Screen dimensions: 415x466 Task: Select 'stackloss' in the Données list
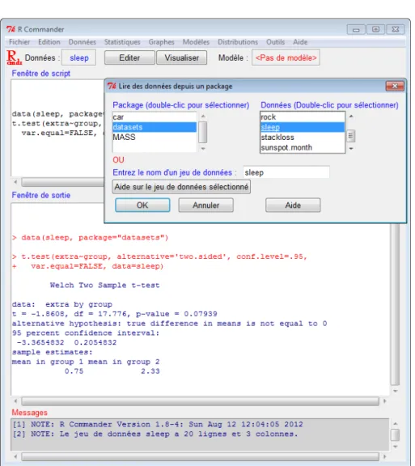303,138
